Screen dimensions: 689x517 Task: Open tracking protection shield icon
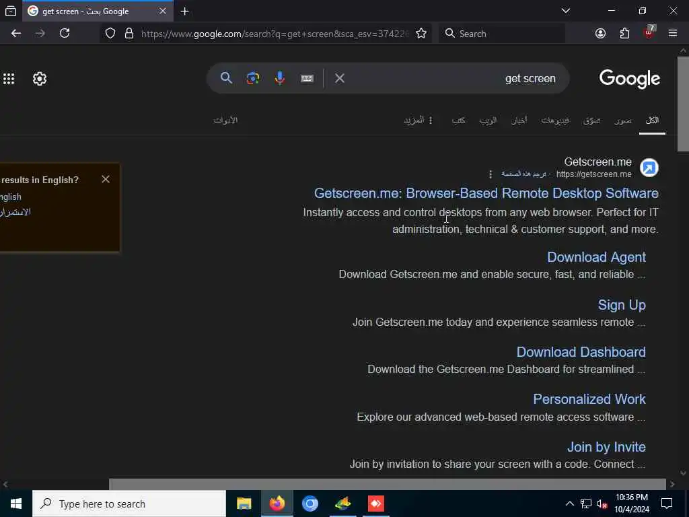pyautogui.click(x=110, y=34)
